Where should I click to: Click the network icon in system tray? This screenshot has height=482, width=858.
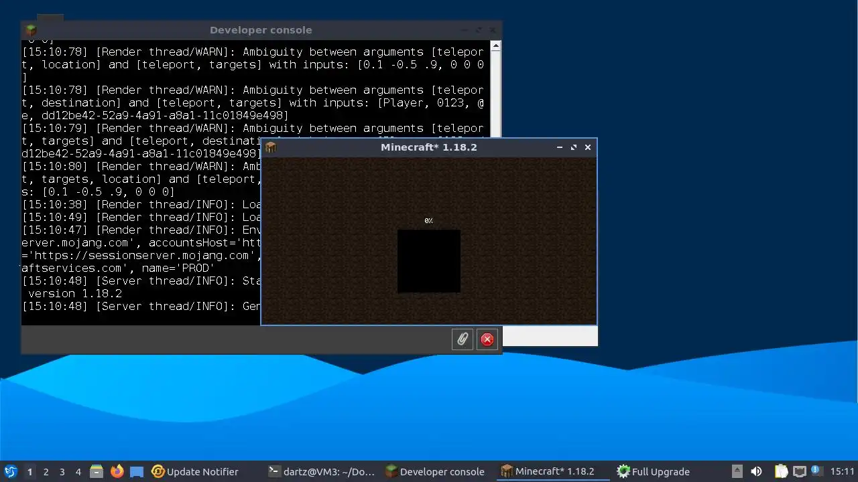[799, 471]
